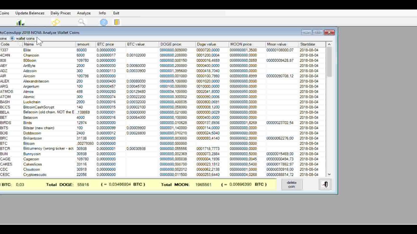The height and width of the screenshot is (234, 417).
Task: Click the list scrollbar down arrow
Action: pyautogui.click(x=329, y=175)
